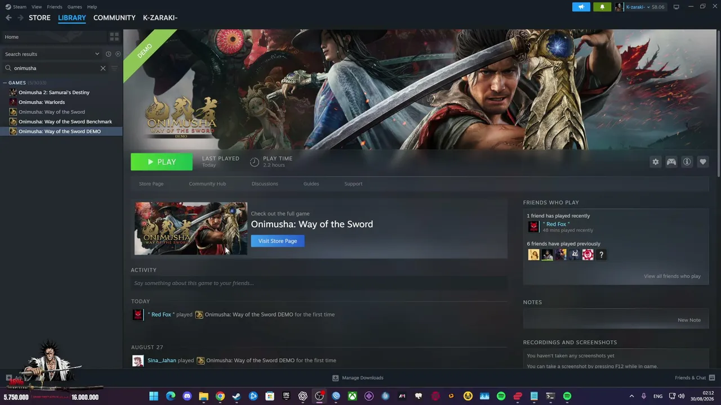The height and width of the screenshot is (405, 721).
Task: Toggle the ready-to-play filter icon
Action: tap(118, 54)
